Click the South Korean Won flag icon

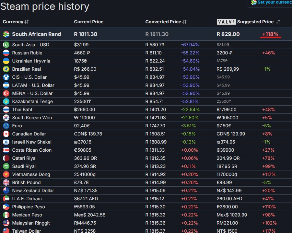click(6, 118)
